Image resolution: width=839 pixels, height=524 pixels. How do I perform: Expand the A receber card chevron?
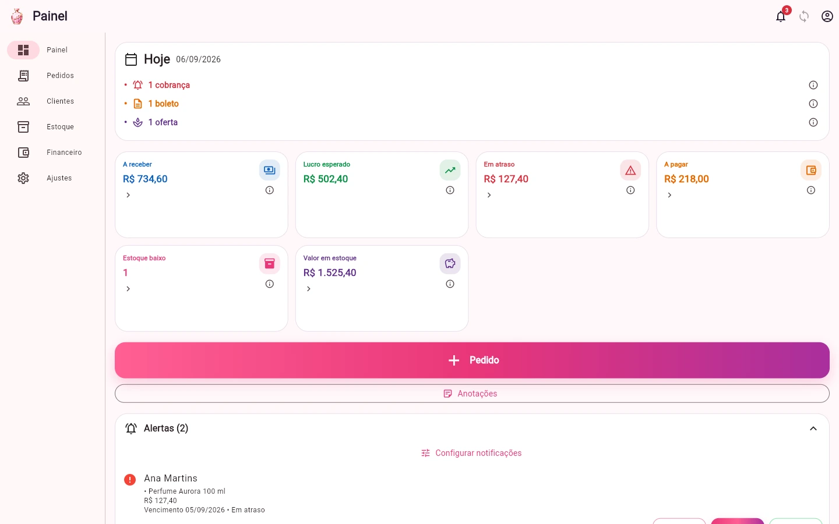coord(128,195)
